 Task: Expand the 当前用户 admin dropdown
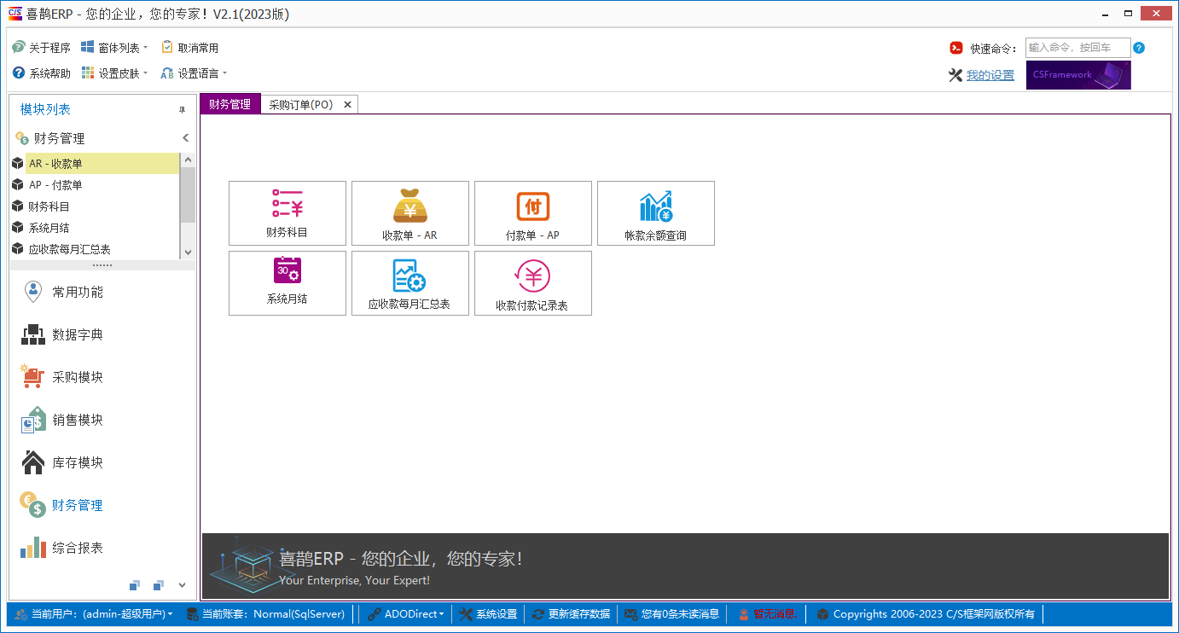(x=94, y=613)
